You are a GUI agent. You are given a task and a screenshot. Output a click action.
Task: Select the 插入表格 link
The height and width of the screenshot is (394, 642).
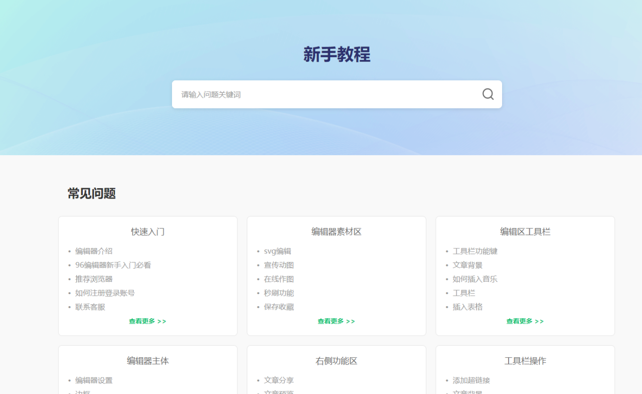[467, 307]
